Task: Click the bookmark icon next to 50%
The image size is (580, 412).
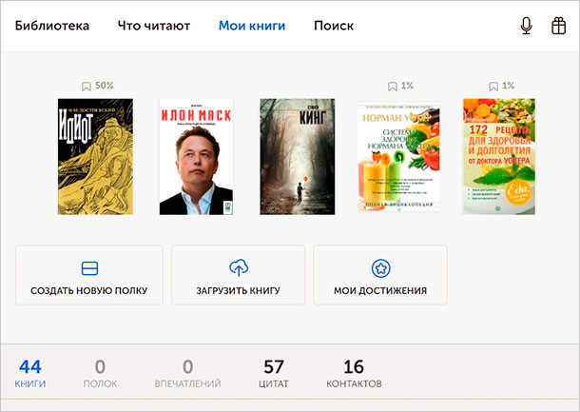Action: [x=87, y=87]
